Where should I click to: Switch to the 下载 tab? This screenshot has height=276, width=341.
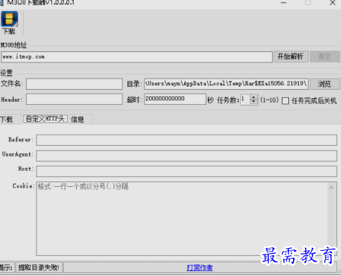click(x=10, y=119)
